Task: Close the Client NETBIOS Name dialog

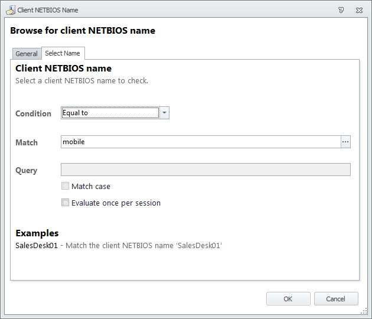Action: [359, 10]
